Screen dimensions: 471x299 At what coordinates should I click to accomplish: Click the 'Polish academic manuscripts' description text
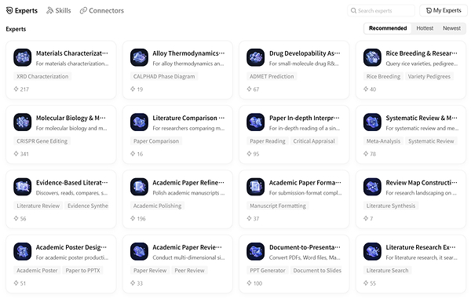188,193
